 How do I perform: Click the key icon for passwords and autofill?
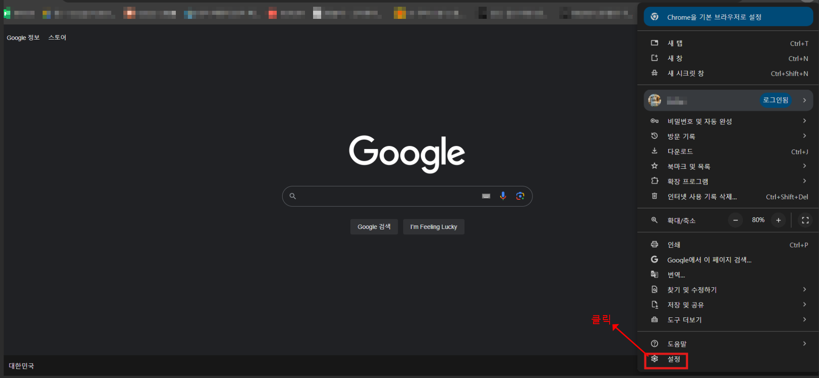coord(654,121)
